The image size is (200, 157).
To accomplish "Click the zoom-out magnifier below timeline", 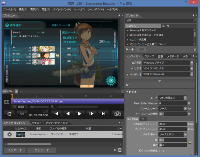I will point(26,107).
